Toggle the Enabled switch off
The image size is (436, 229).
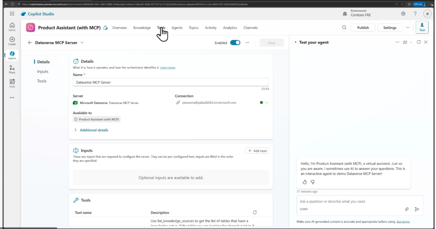point(235,43)
